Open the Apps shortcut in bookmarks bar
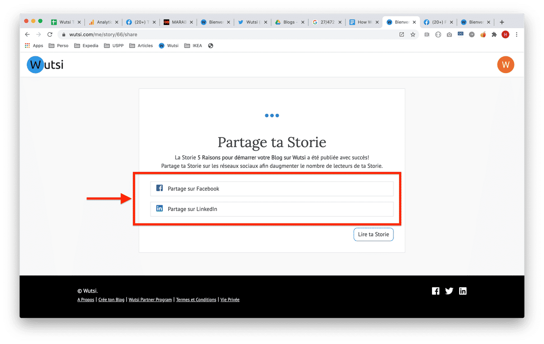Viewport: 544px width, 344px height. click(x=34, y=45)
